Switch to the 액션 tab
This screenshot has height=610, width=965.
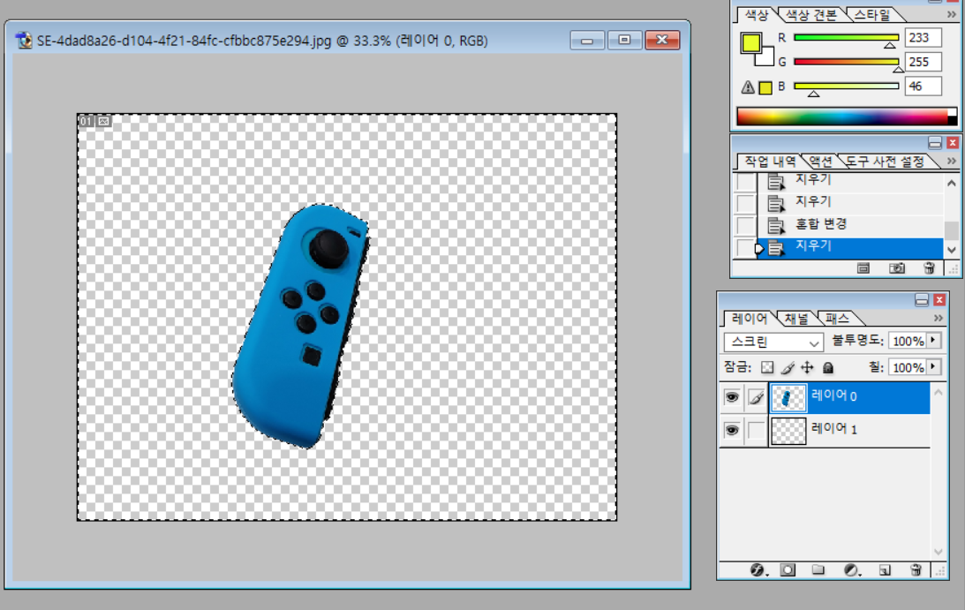pyautogui.click(x=820, y=162)
